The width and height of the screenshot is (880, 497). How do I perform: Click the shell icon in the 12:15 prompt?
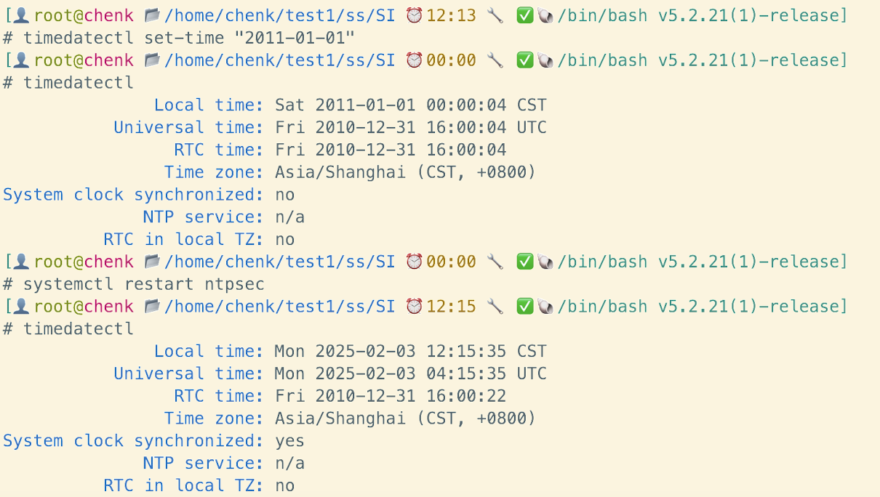(545, 307)
